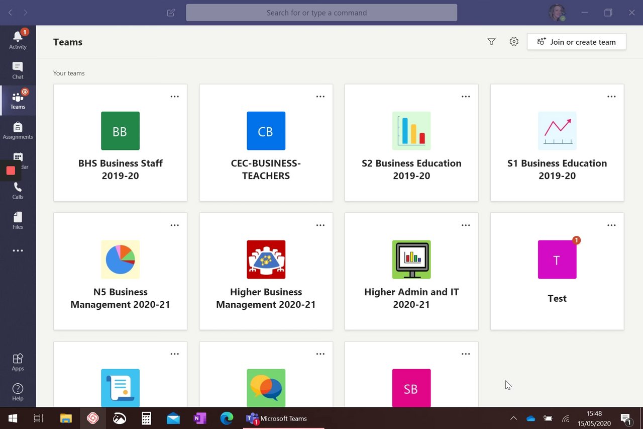Open S2 Business Education 2019-20 team
643x429 pixels.
411,143
